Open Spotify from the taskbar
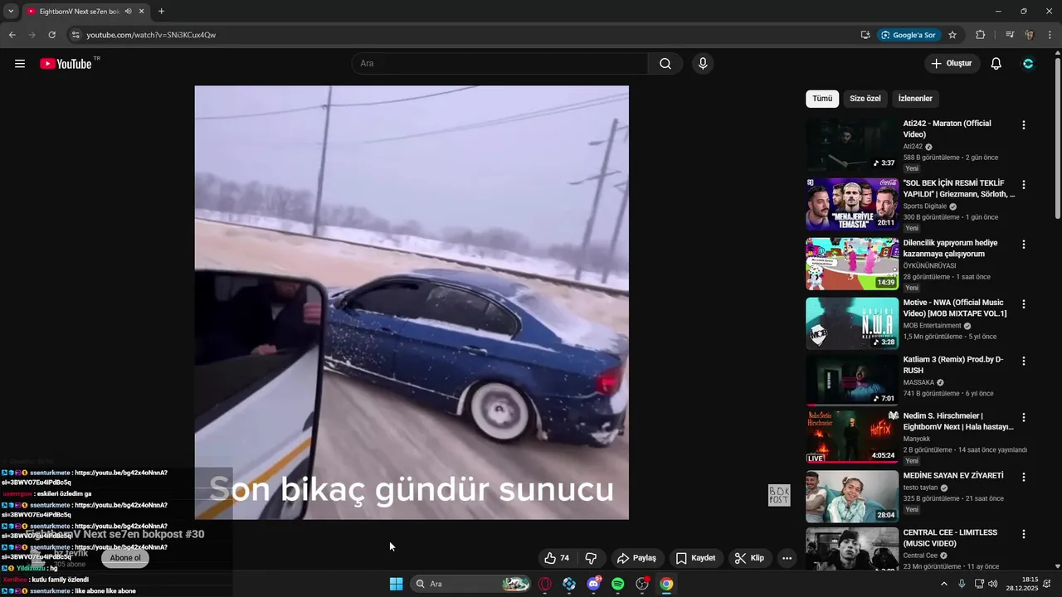This screenshot has width=1062, height=597. [618, 584]
